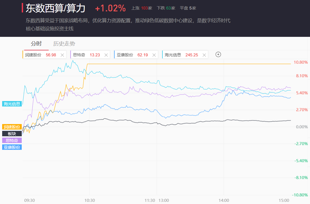Click the 上涨 103家 count

[x=142, y=8]
